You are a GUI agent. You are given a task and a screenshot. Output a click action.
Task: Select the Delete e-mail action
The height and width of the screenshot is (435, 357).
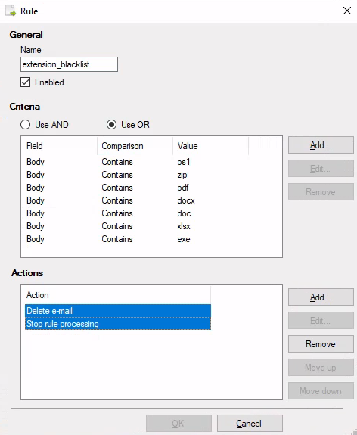pos(118,311)
